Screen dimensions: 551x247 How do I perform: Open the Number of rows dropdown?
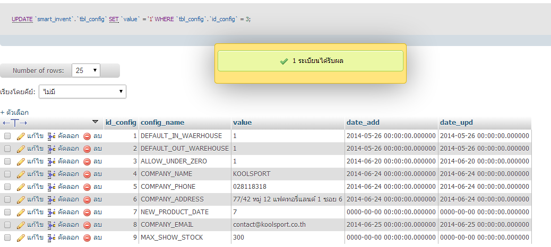(x=86, y=70)
